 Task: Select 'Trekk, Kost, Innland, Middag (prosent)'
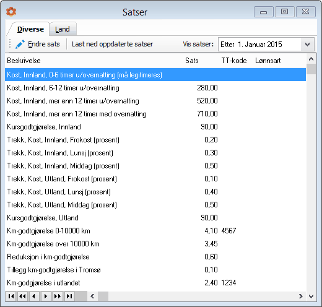(x=155, y=166)
